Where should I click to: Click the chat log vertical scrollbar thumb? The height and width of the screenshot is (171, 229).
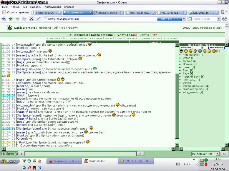177,106
